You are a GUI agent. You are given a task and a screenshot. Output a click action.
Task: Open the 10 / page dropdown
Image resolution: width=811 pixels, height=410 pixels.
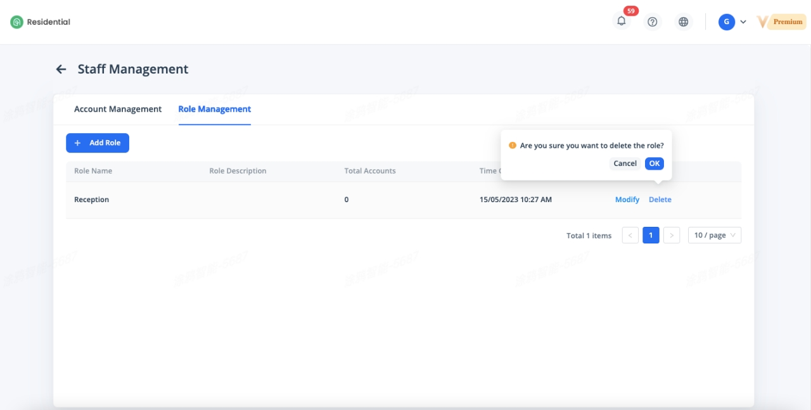click(x=714, y=235)
